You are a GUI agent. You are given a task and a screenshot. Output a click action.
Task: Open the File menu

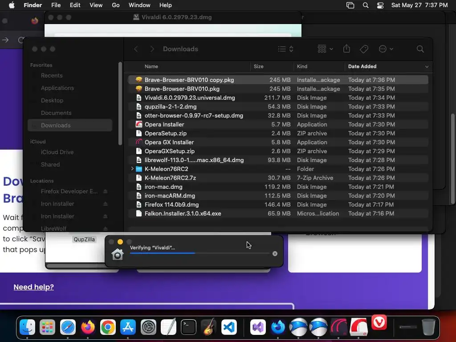[56, 5]
